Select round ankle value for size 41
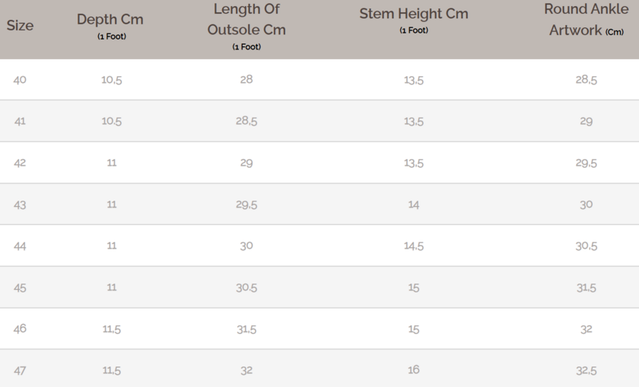The height and width of the screenshot is (387, 639). [x=586, y=121]
